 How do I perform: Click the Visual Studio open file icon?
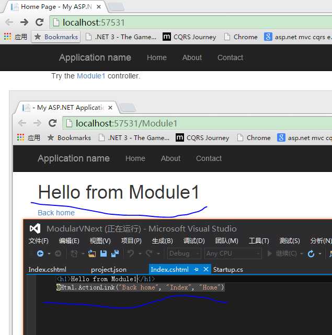click(x=92, y=253)
